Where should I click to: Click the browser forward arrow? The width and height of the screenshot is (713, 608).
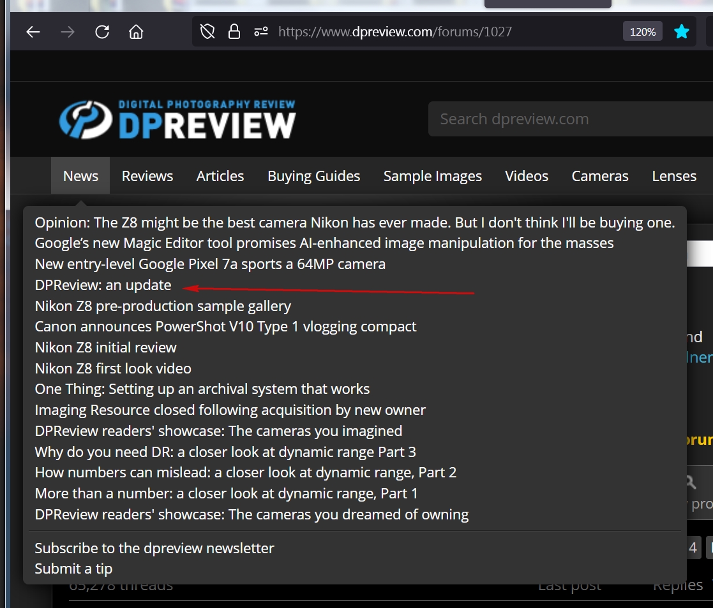tap(68, 32)
